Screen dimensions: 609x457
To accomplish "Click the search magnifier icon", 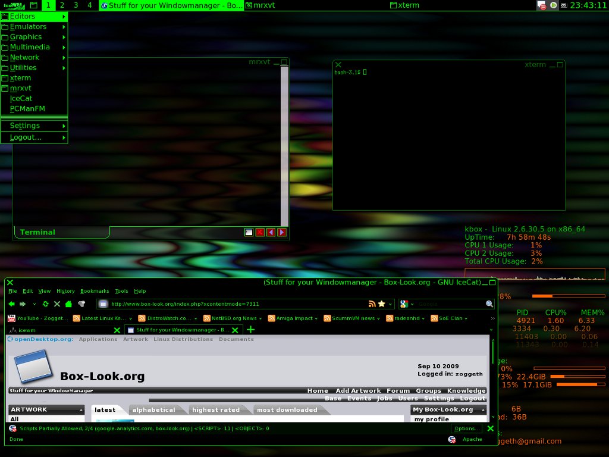I will pos(489,304).
